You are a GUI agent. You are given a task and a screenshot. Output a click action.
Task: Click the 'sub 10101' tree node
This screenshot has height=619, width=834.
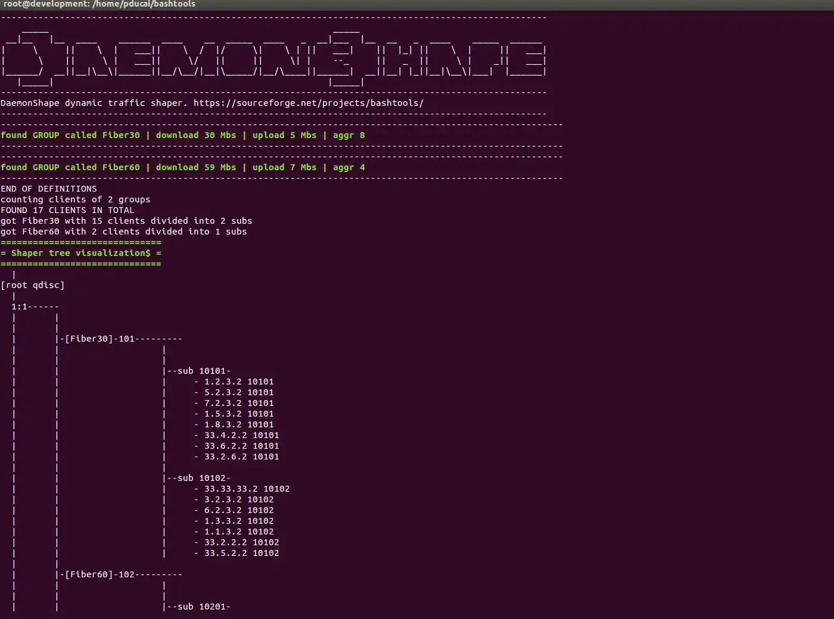point(202,371)
